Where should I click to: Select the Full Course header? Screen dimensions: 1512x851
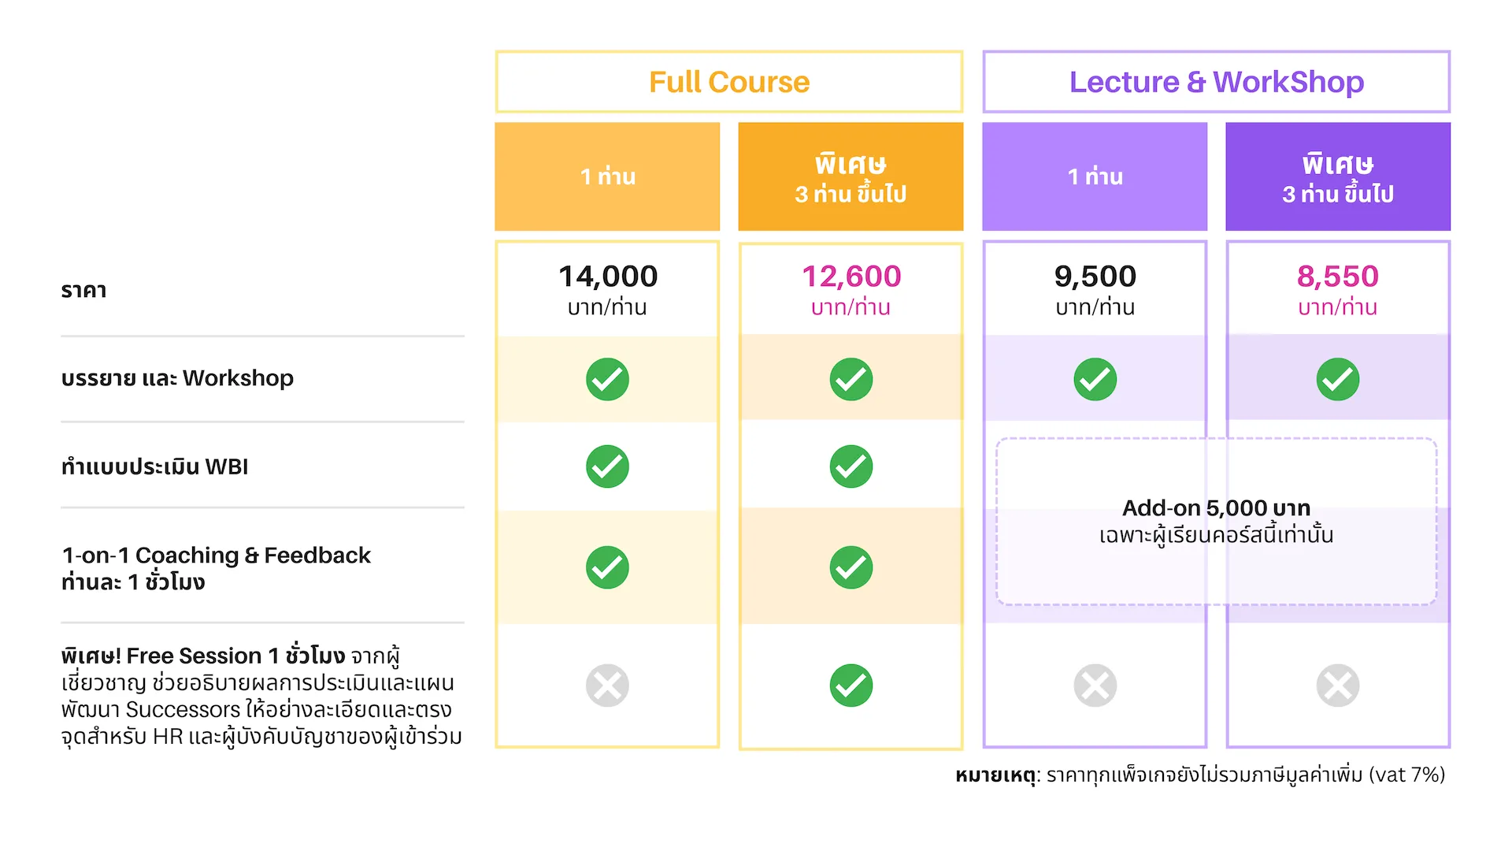(729, 82)
